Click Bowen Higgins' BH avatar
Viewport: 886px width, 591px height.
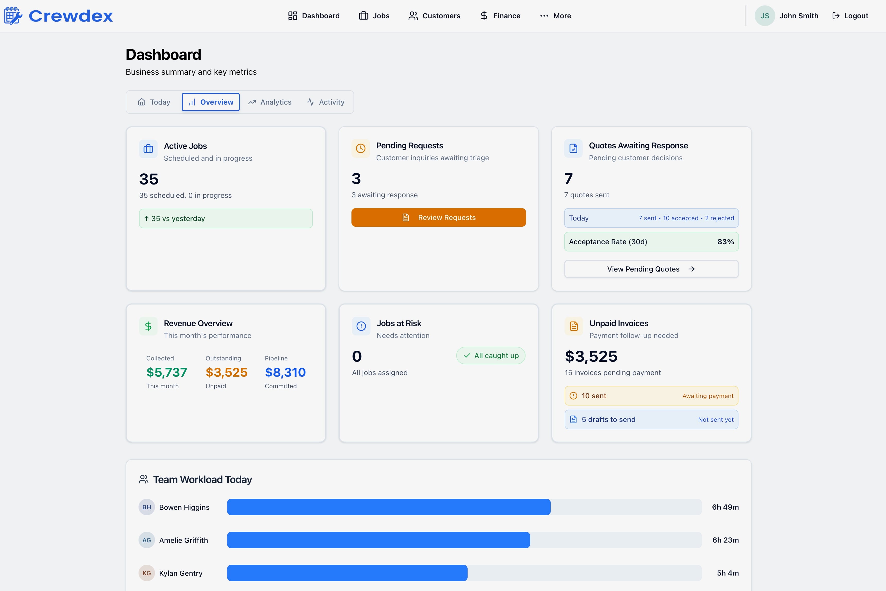pyautogui.click(x=147, y=507)
